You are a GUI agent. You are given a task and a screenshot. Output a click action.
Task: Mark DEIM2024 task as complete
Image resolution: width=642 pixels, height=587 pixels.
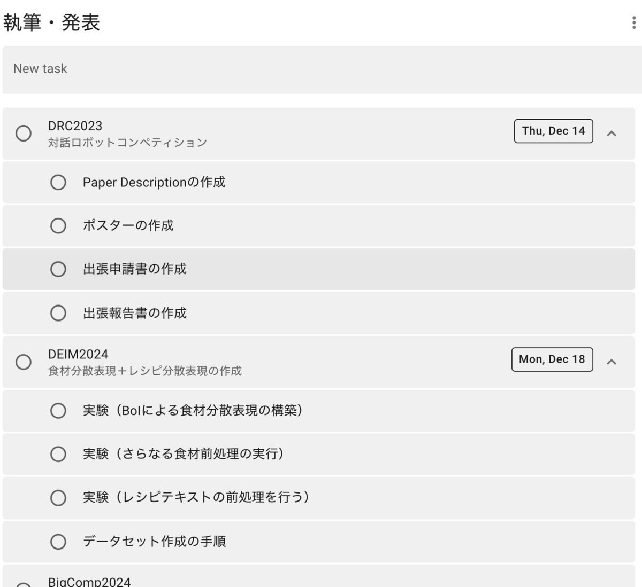[x=24, y=362]
